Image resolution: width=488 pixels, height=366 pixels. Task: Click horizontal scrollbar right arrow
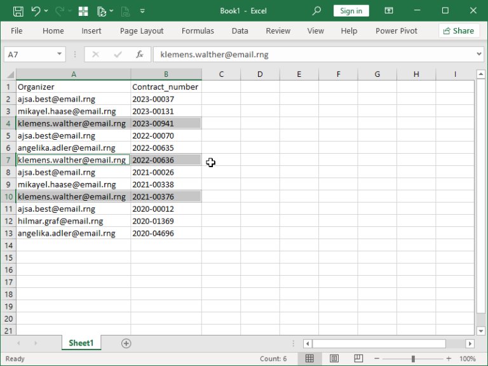point(470,344)
